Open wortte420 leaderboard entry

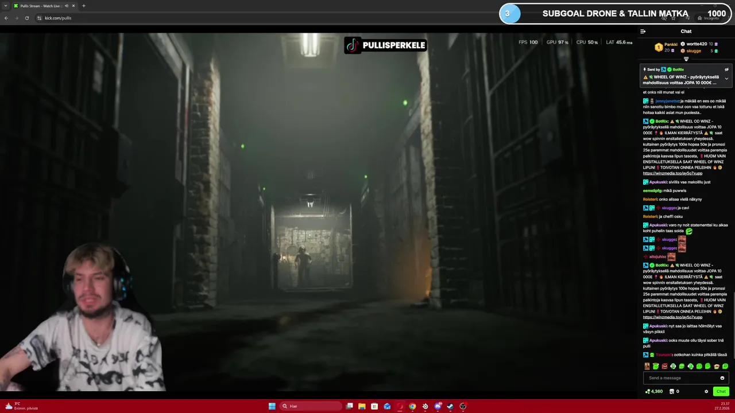696,44
